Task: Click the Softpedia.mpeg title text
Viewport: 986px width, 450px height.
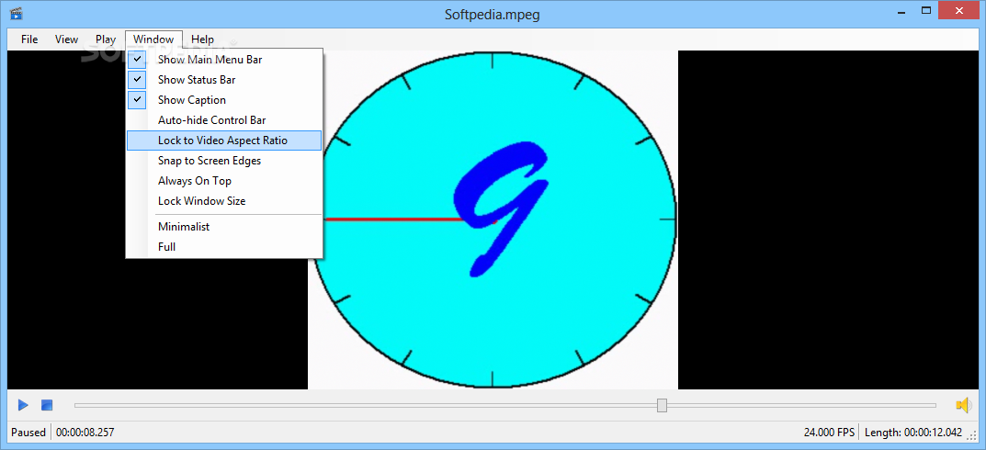Action: click(x=493, y=14)
